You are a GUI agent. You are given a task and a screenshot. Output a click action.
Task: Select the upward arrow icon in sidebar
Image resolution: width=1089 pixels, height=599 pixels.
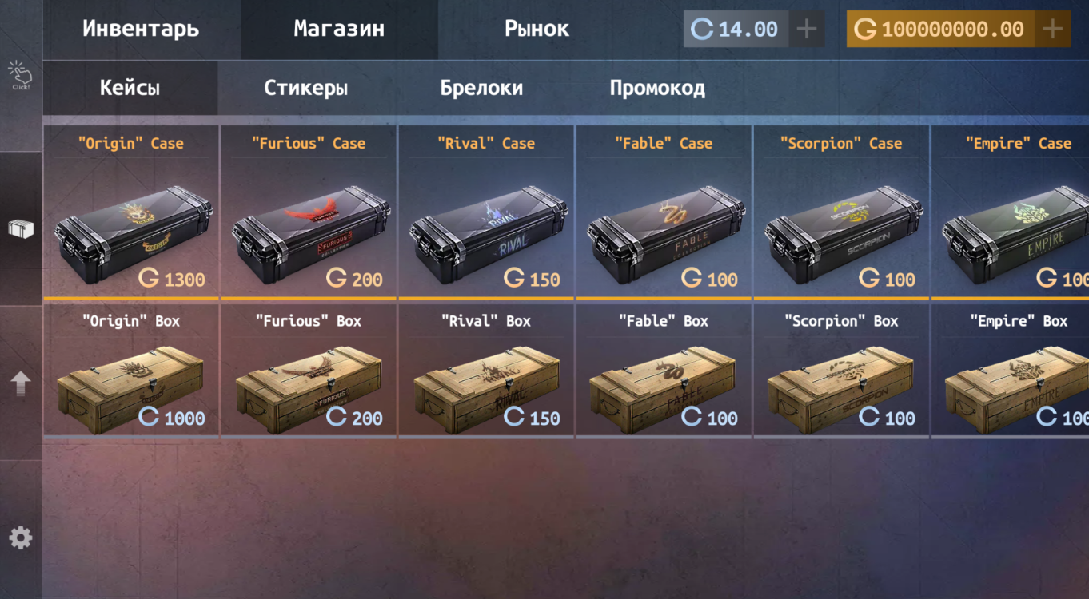(21, 383)
